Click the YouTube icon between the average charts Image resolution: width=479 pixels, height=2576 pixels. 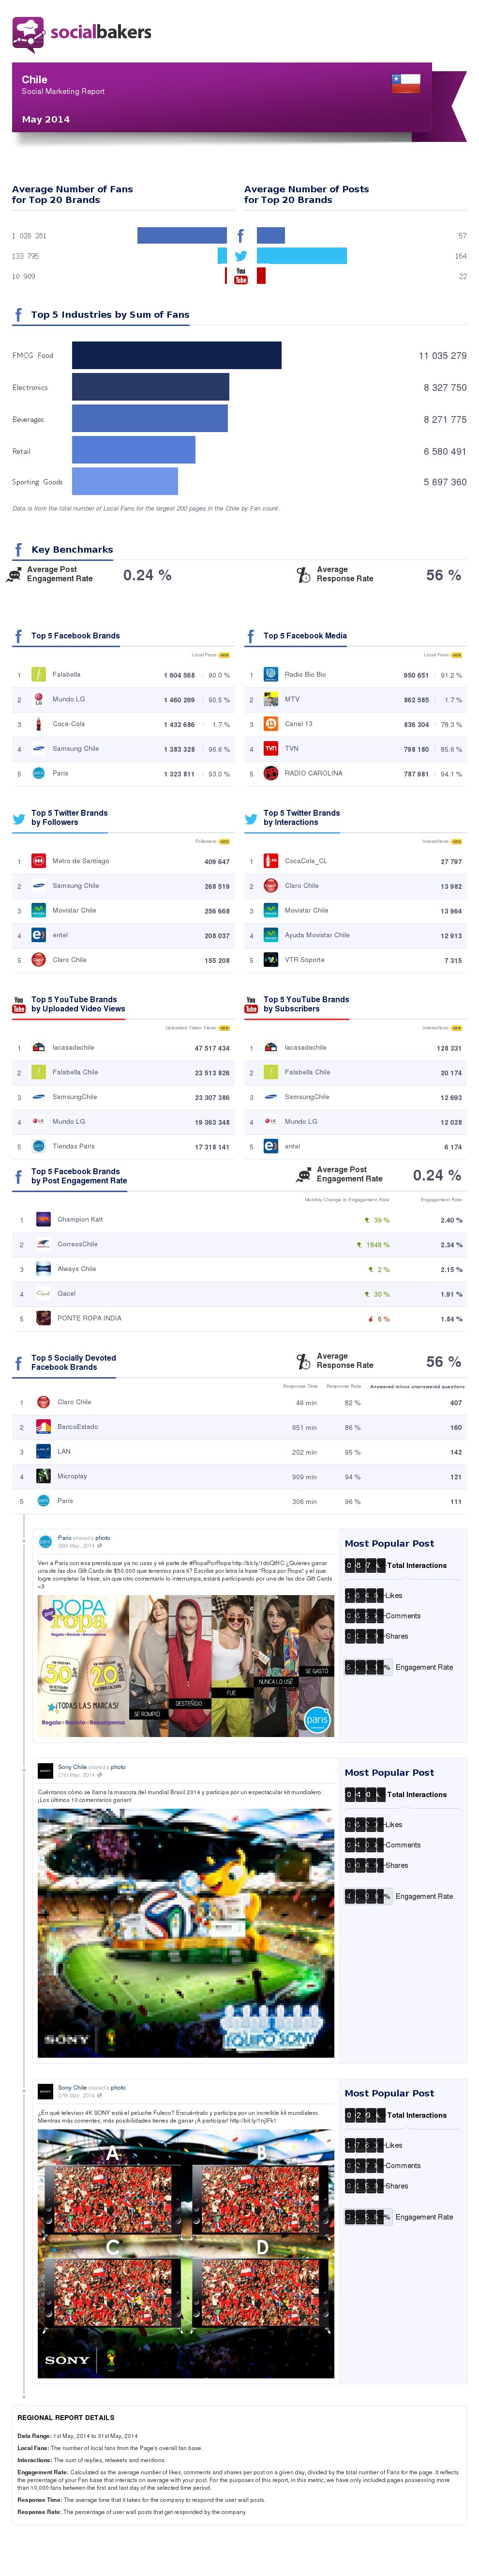pyautogui.click(x=240, y=276)
